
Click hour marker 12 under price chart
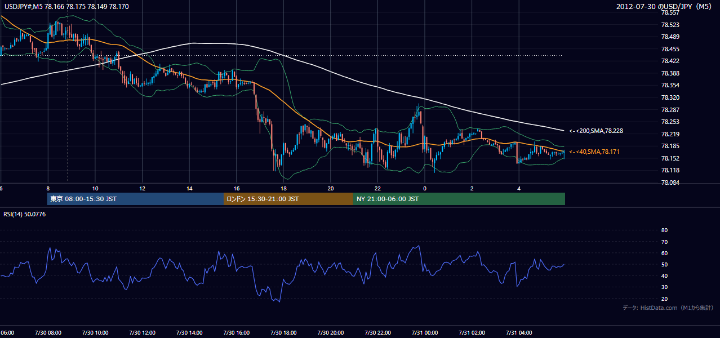click(142, 188)
